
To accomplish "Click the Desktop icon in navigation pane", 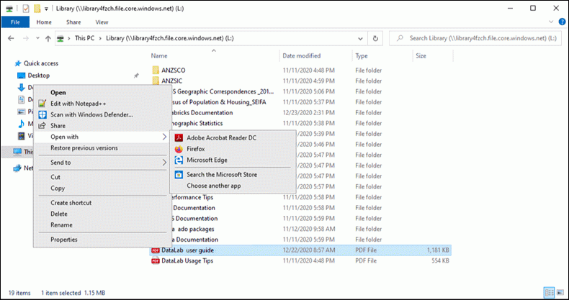I will pos(22,76).
